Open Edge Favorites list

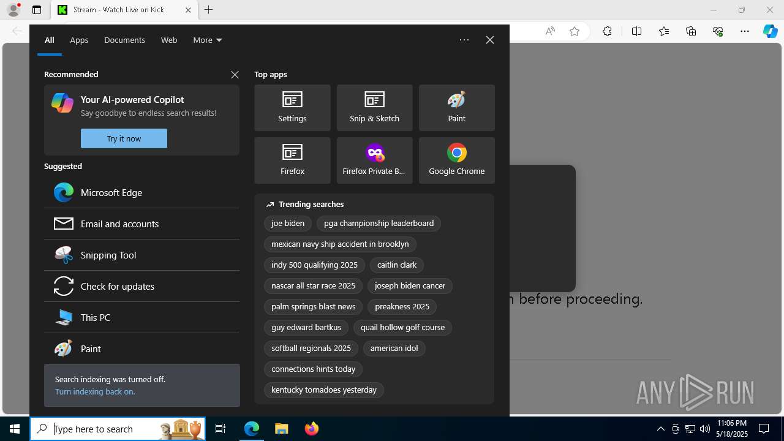(664, 31)
